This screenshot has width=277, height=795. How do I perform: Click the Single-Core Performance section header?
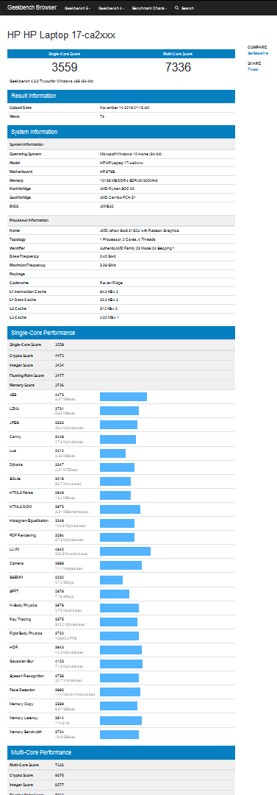(x=121, y=333)
